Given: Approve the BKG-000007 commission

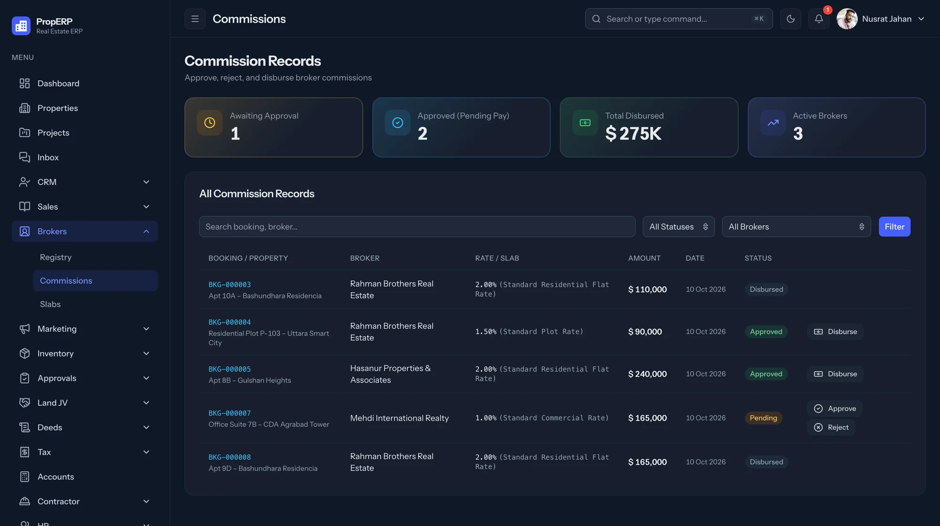Looking at the screenshot, I should click(835, 409).
